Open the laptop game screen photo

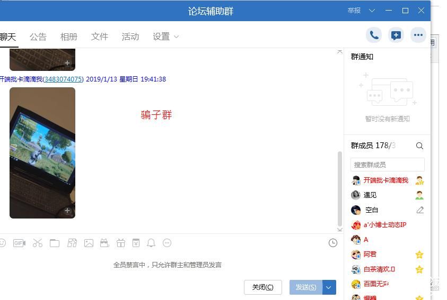tap(42, 152)
